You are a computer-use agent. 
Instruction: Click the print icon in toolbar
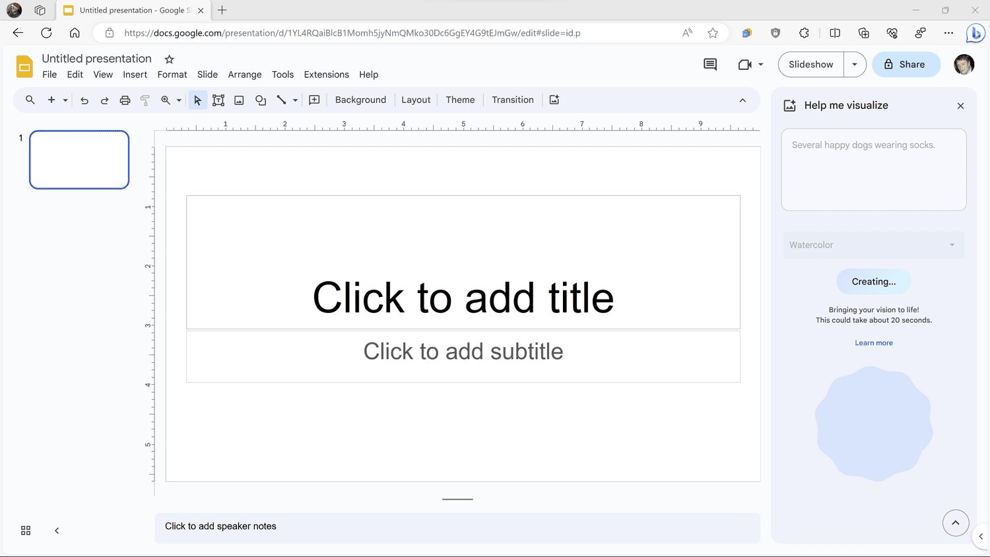click(x=125, y=100)
